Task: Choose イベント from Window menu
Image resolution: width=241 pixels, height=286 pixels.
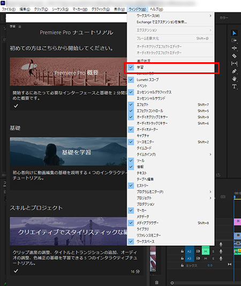Action: (x=170, y=86)
